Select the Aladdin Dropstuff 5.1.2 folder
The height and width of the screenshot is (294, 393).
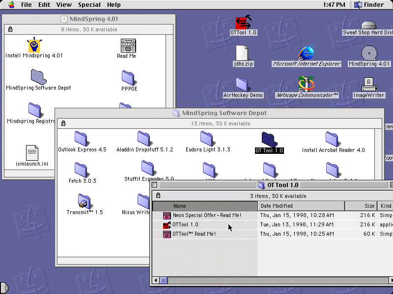click(144, 139)
